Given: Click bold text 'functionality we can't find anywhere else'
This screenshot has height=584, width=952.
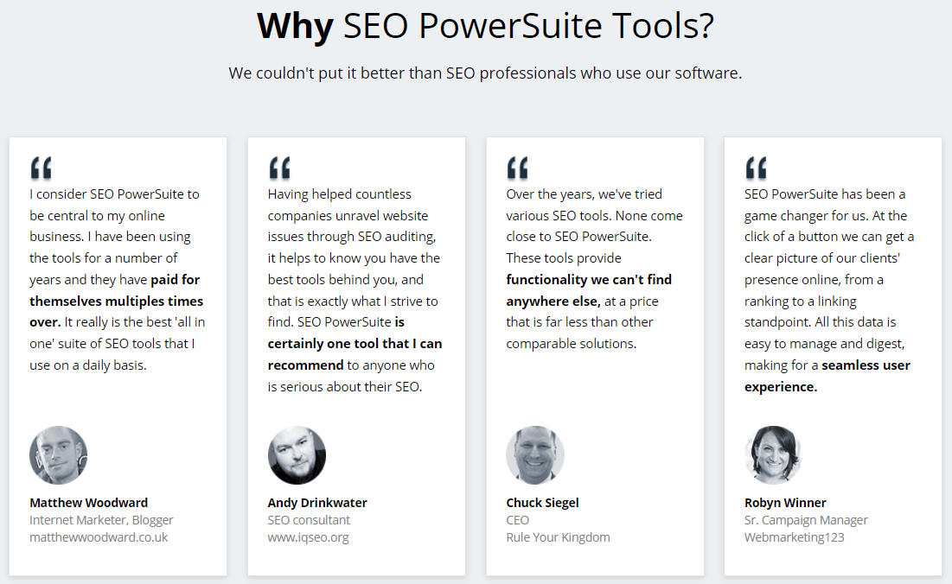Looking at the screenshot, I should click(x=589, y=290).
